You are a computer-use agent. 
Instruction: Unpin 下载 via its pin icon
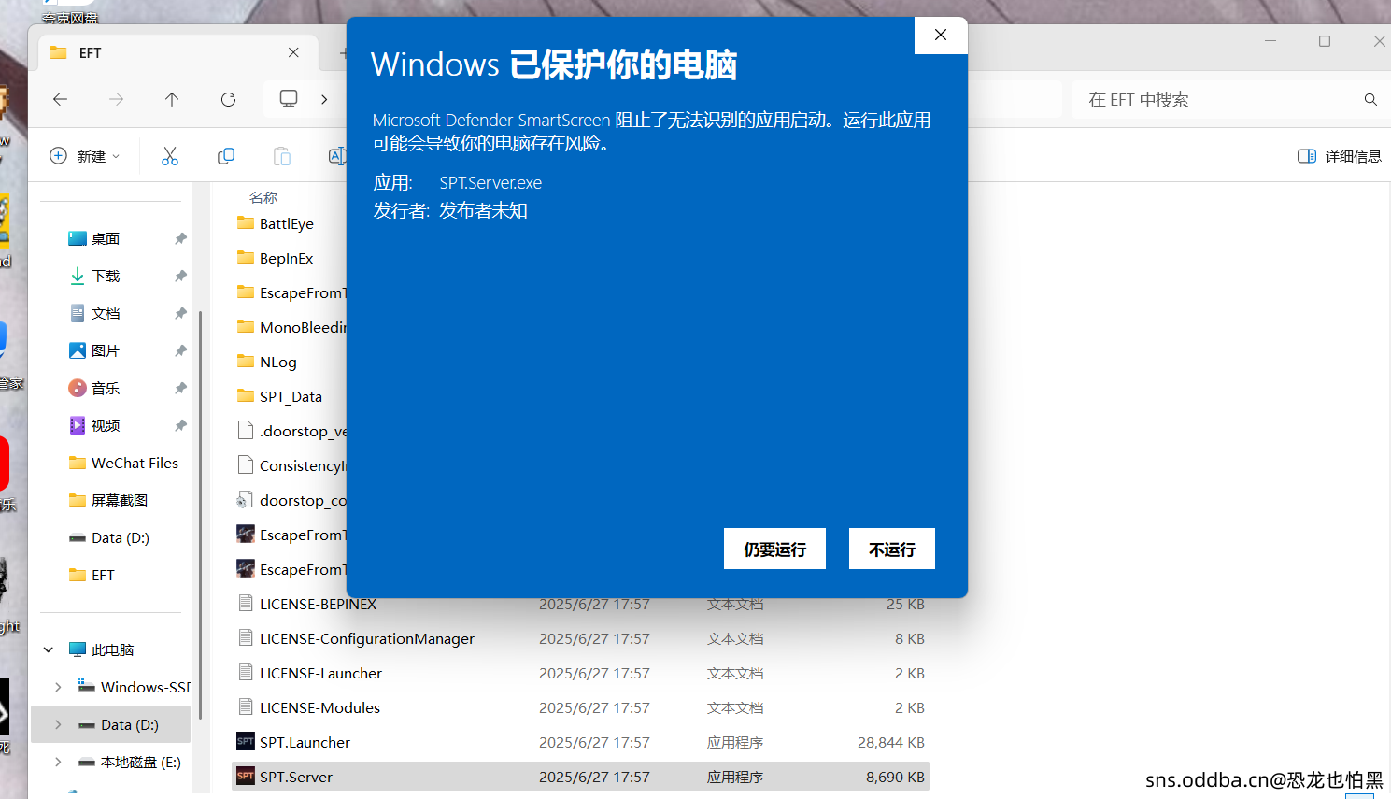tap(180, 276)
